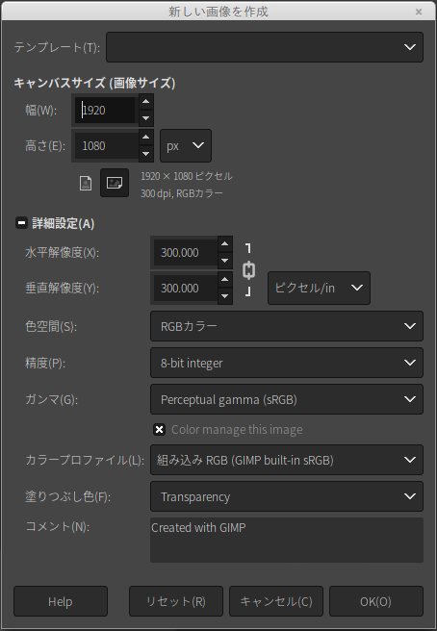The width and height of the screenshot is (437, 631).
Task: Increase vertical resolution with up arrow
Action: (x=224, y=280)
